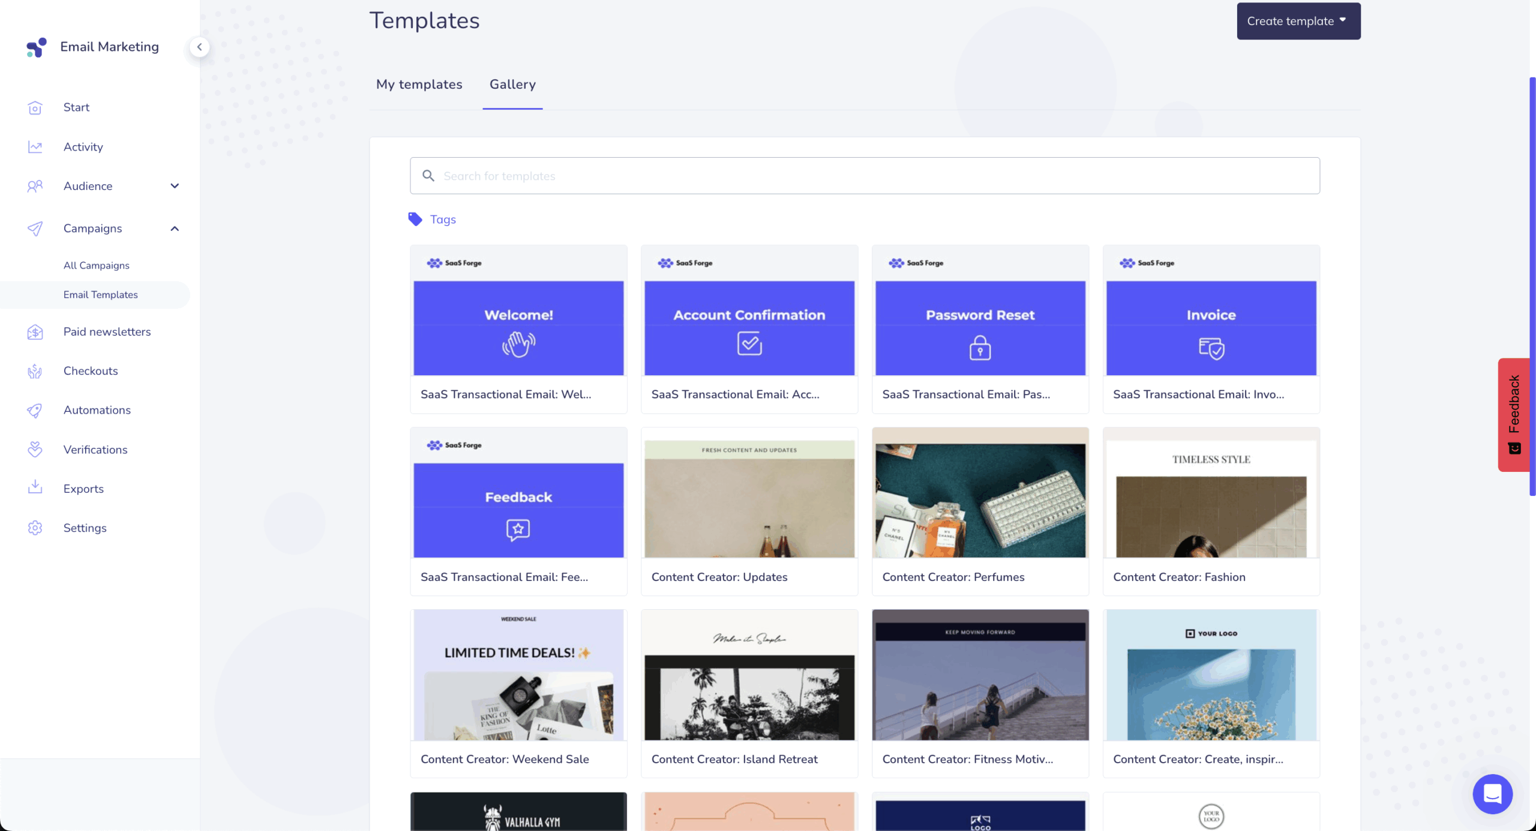The height and width of the screenshot is (831, 1536).
Task: Click the Audience people icon
Action: tap(35, 186)
